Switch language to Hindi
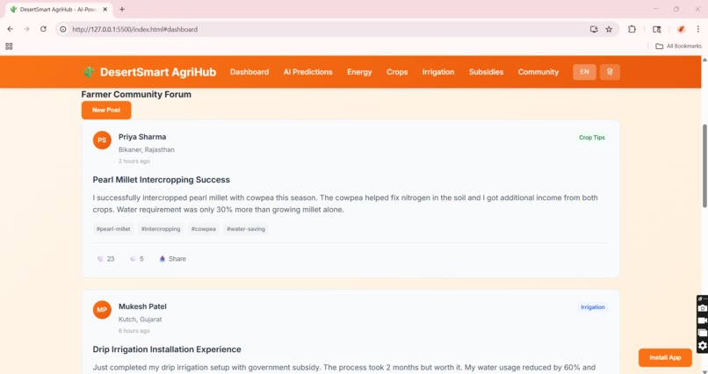 pyautogui.click(x=610, y=72)
